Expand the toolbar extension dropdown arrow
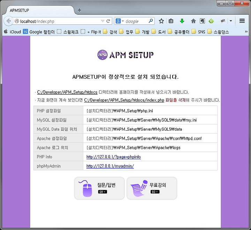The height and width of the screenshot is (230, 251). [x=231, y=21]
